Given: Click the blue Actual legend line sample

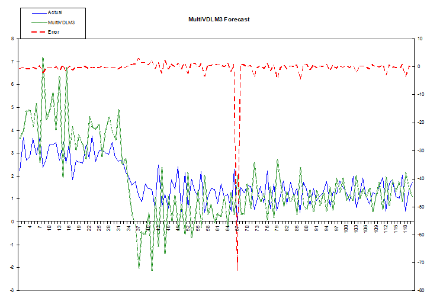Looking at the screenshot, I should pyautogui.click(x=39, y=13).
